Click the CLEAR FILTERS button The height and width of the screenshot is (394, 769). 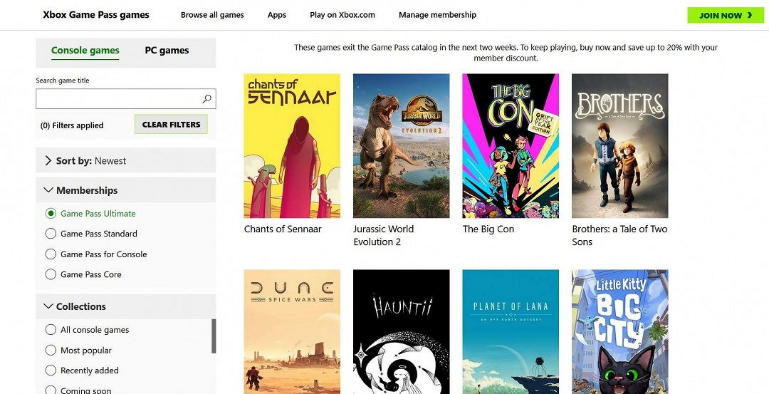(171, 125)
